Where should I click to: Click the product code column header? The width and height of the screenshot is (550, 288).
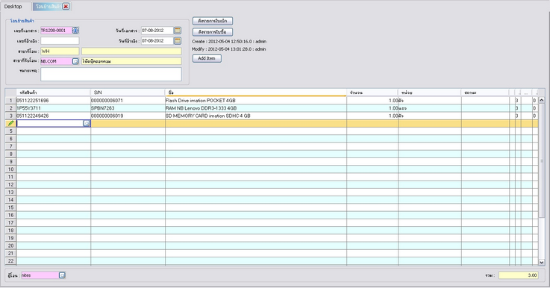click(x=54, y=93)
